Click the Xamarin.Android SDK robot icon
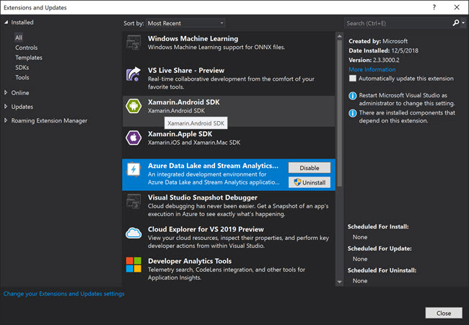The height and width of the screenshot is (325, 469). pyautogui.click(x=133, y=106)
